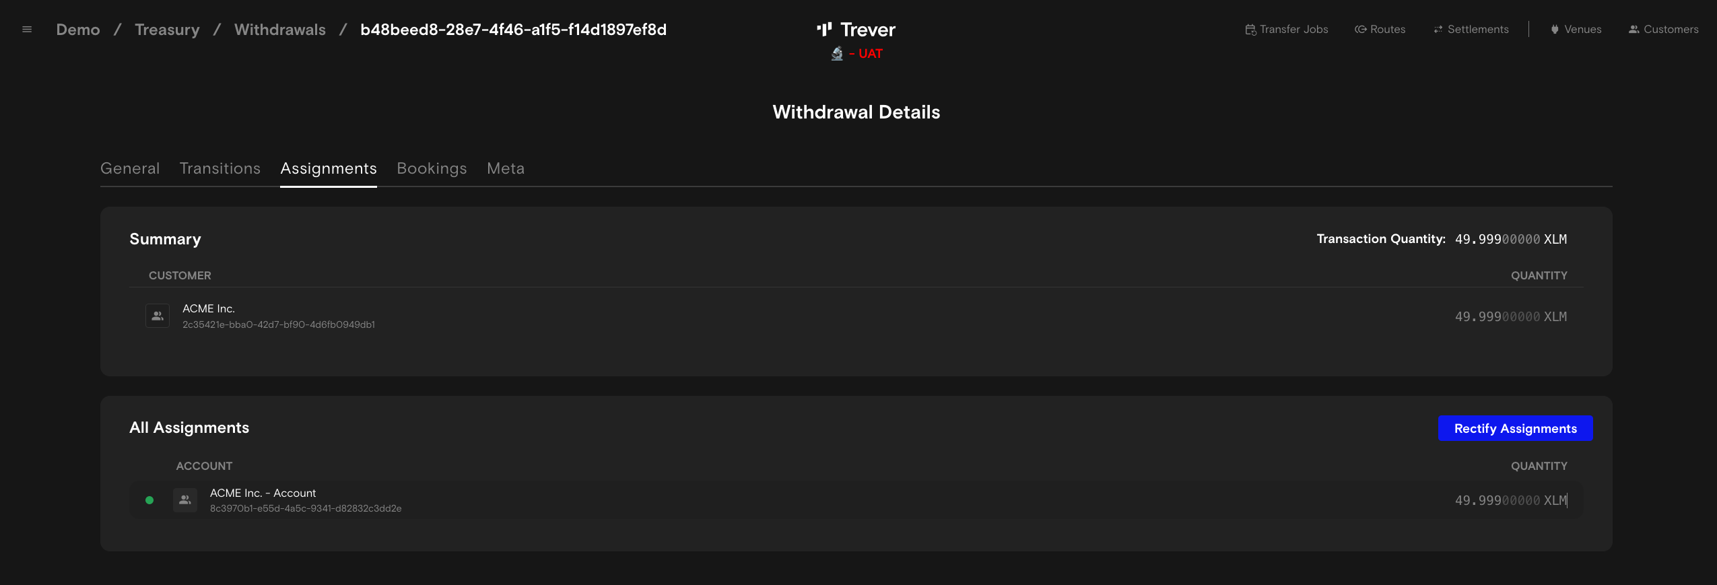Click the Rectify Assignments button
Screen dimensions: 1717x585
[x=1515, y=429]
